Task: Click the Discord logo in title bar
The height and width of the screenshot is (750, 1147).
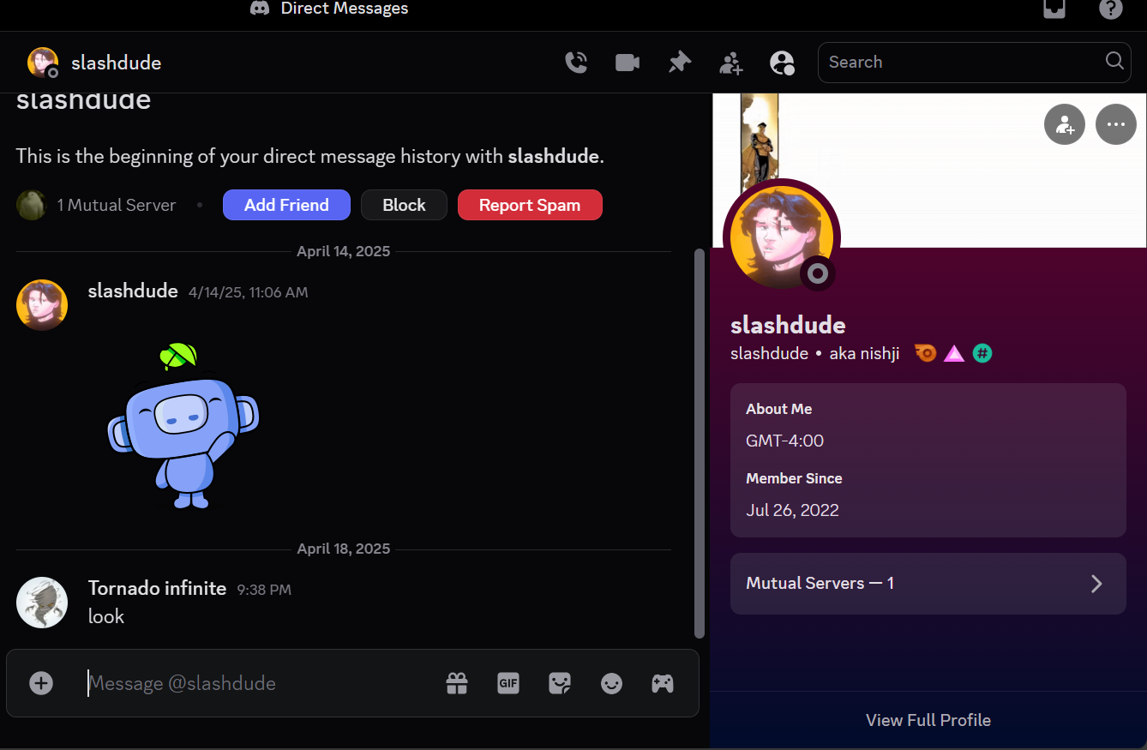Action: click(x=259, y=9)
